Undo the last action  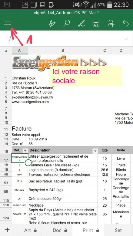pos(125,23)
